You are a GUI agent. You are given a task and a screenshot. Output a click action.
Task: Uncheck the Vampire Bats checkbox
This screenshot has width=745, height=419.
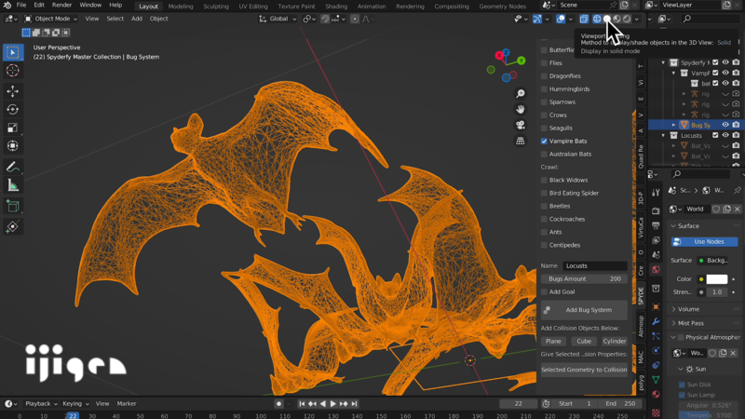(544, 142)
